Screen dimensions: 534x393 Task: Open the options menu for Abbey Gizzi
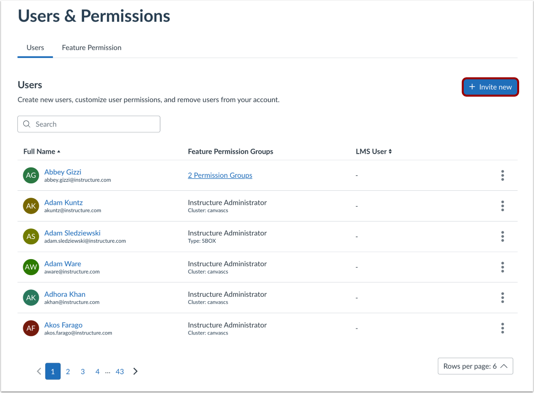(x=502, y=175)
